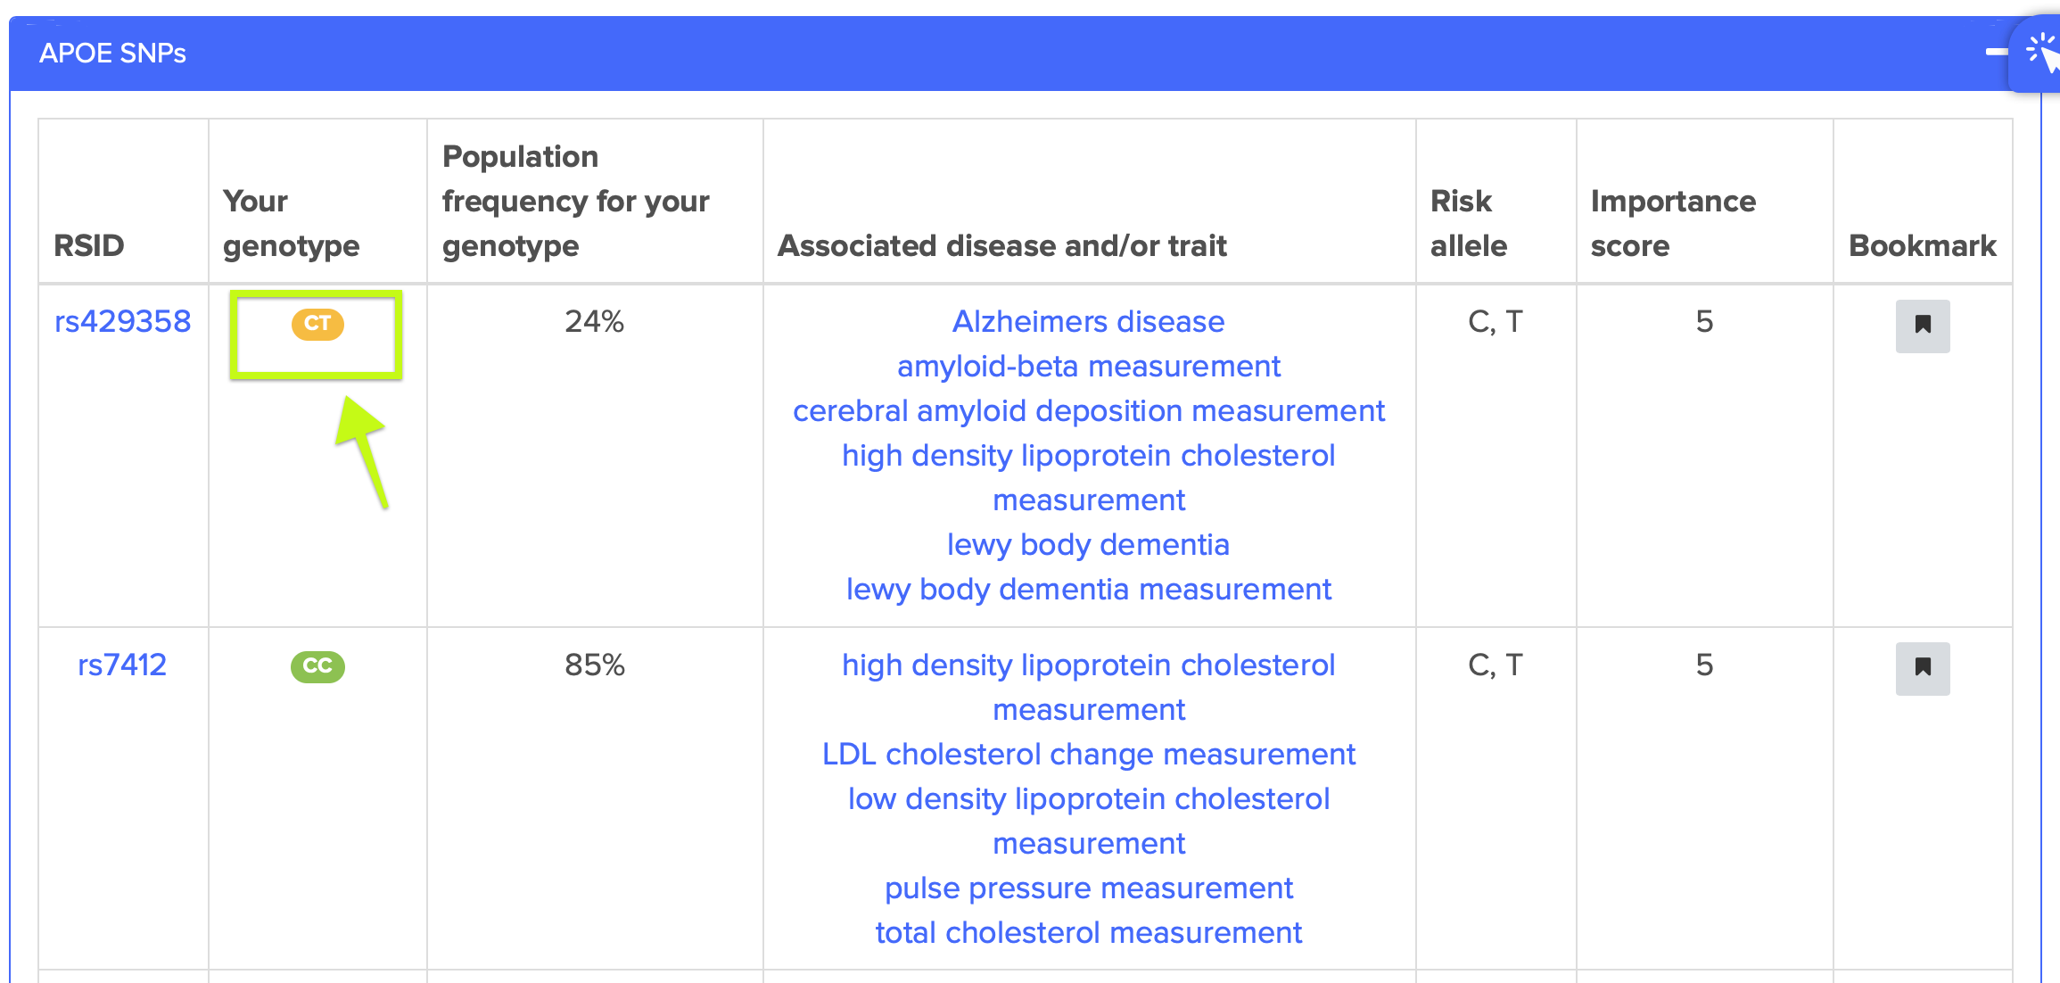The image size is (2060, 983).
Task: Open the lewy body dementia measurement link
Action: click(x=1088, y=589)
